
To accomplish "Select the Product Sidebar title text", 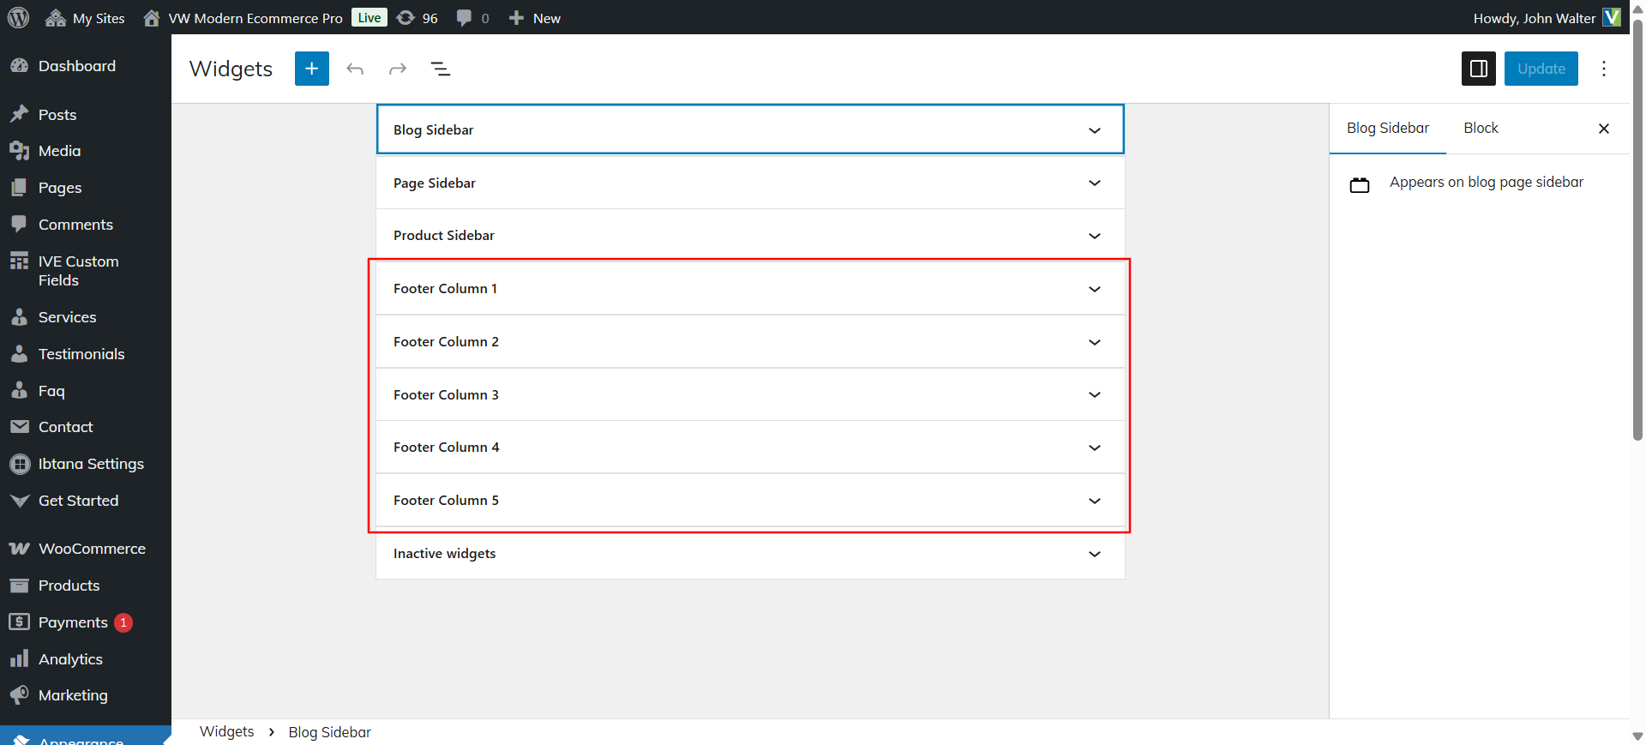I will click(443, 235).
